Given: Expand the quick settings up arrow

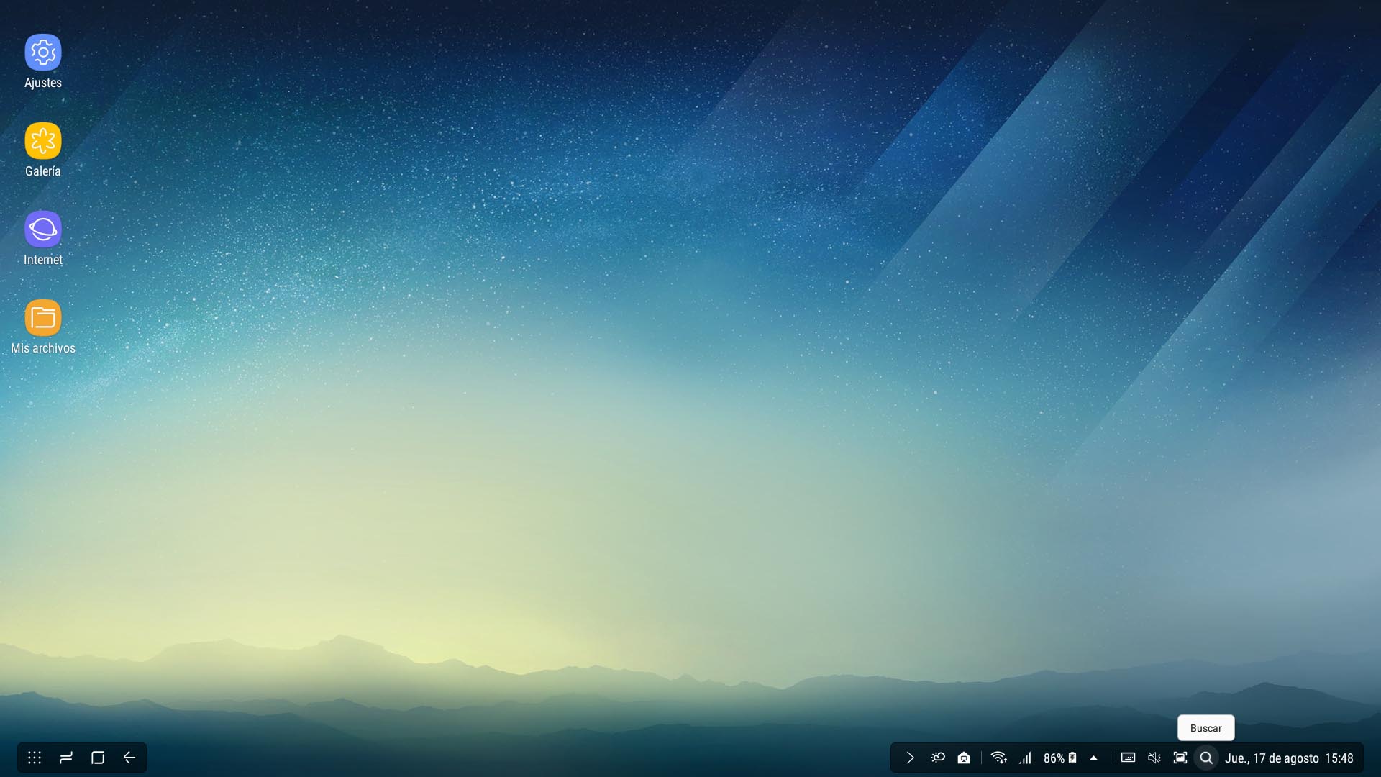Looking at the screenshot, I should point(1094,758).
